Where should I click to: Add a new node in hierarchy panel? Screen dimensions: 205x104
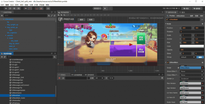[x=2, y=15]
